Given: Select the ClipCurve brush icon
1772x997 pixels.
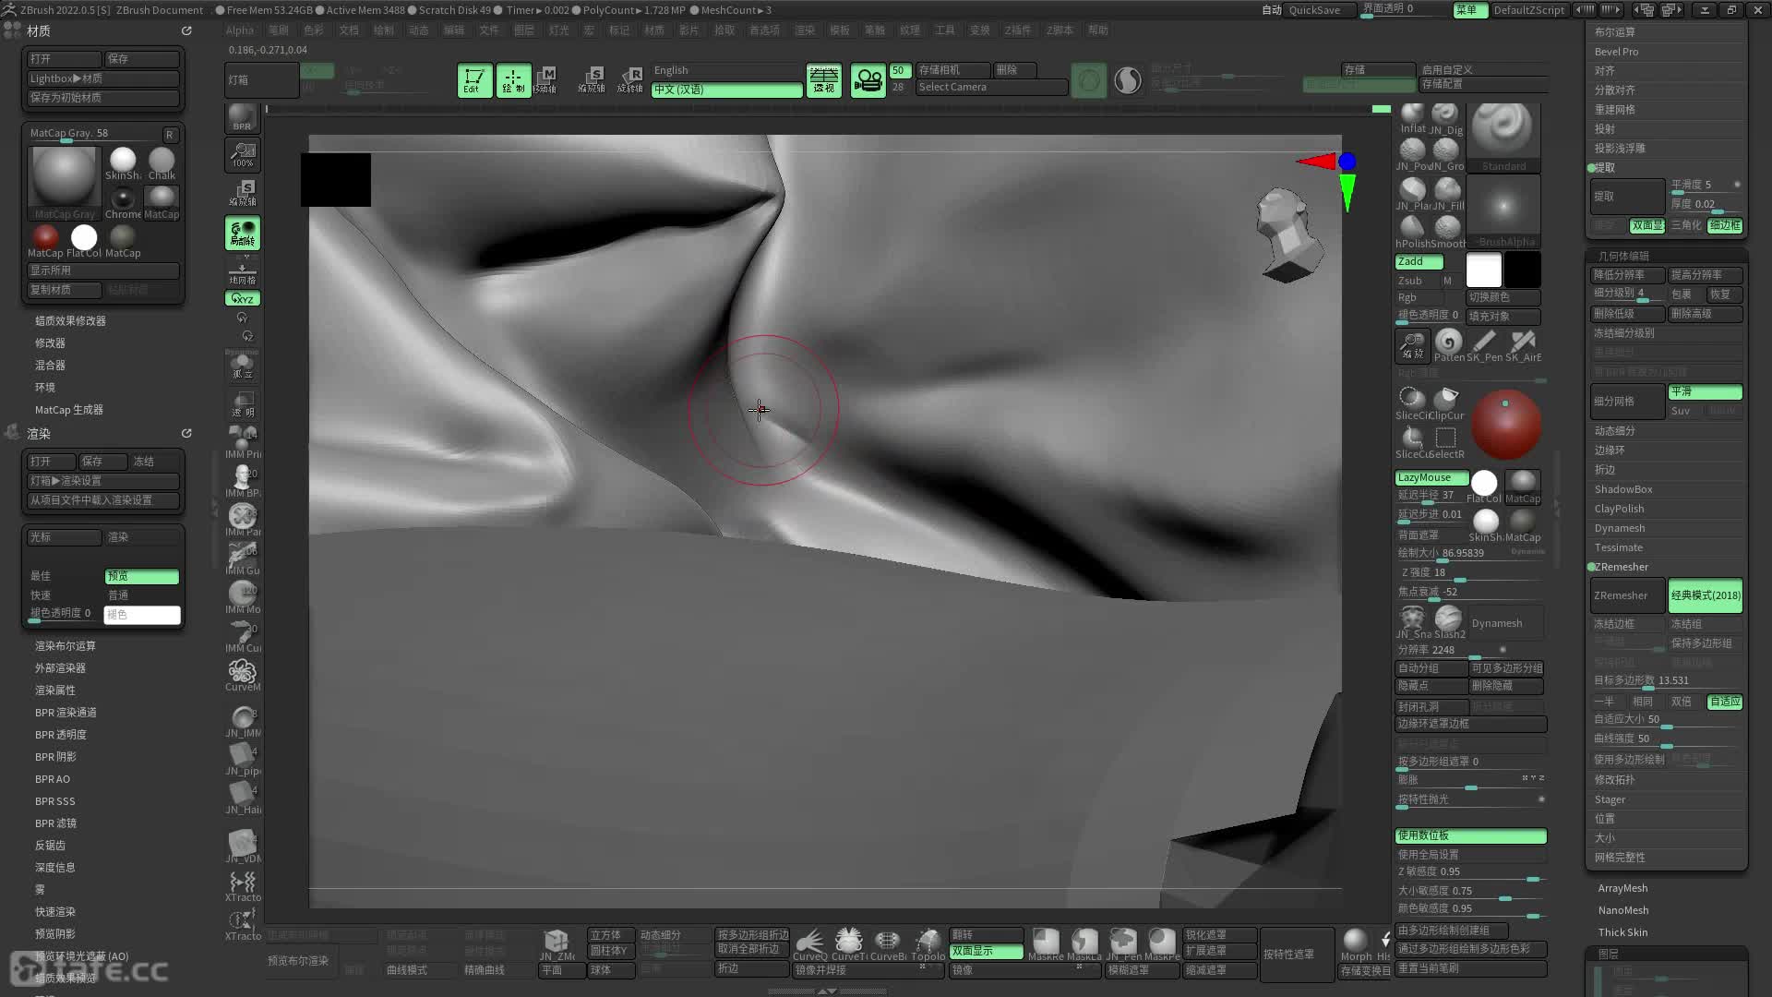Looking at the screenshot, I should (1447, 402).
